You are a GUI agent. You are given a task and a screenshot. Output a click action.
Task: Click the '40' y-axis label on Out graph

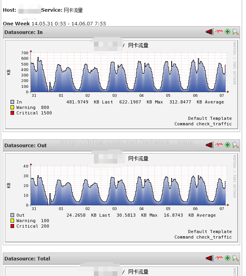click(26, 166)
